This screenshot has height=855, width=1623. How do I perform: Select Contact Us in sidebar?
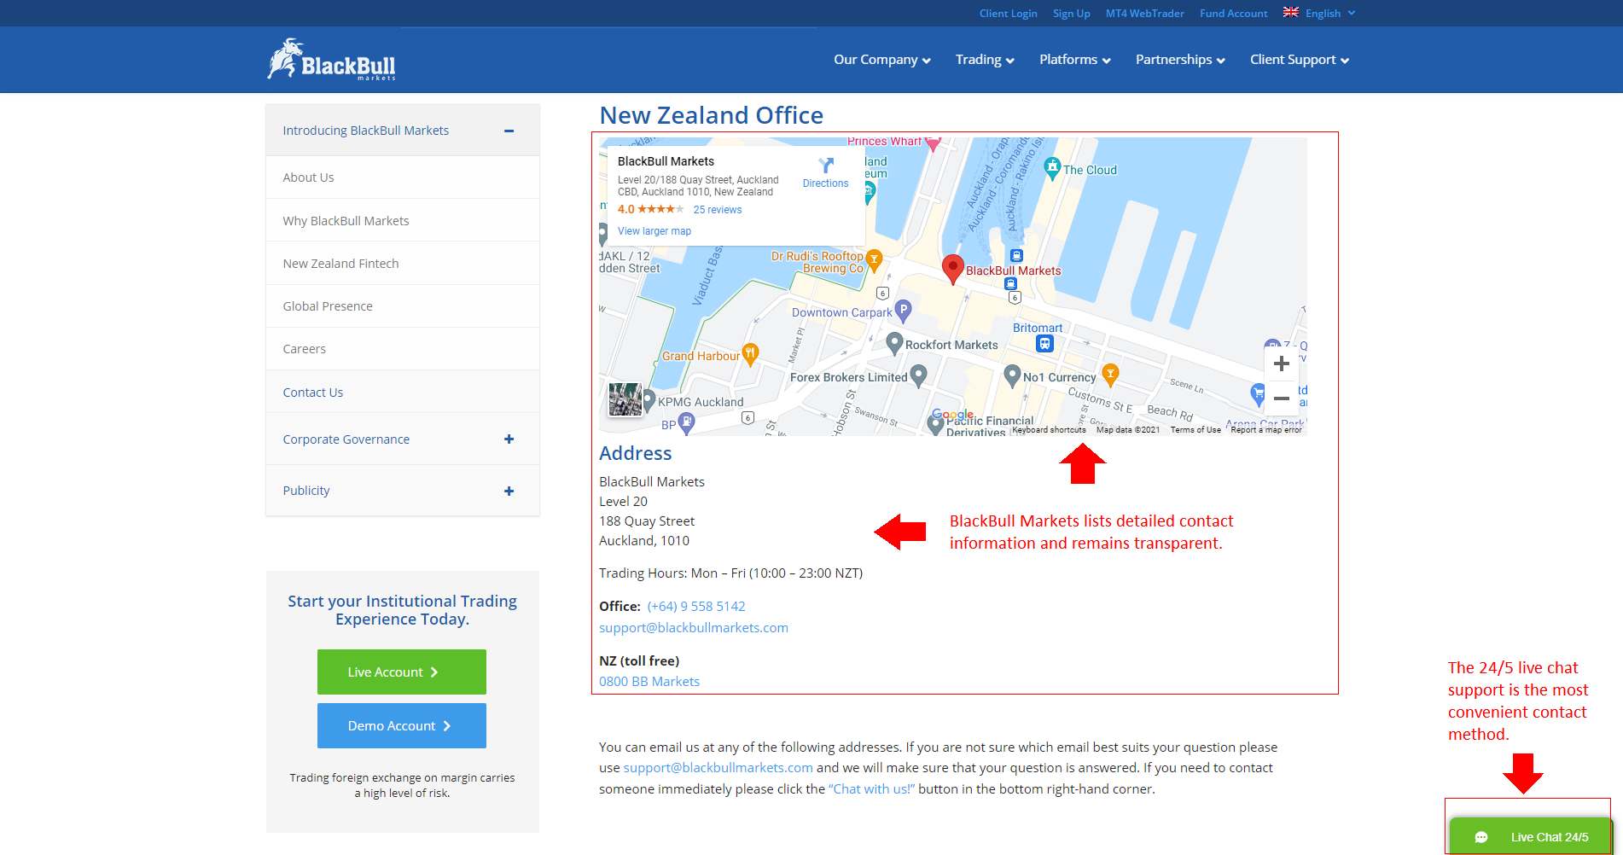403,392
